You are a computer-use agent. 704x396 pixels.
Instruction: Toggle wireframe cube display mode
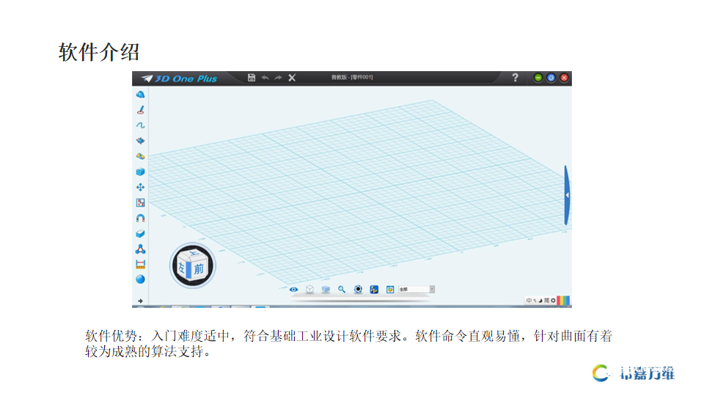click(309, 290)
